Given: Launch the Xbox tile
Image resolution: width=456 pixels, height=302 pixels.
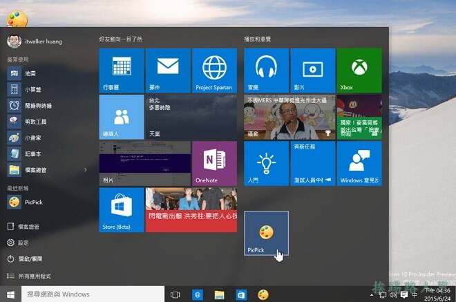Looking at the screenshot, I should pyautogui.click(x=359, y=70).
